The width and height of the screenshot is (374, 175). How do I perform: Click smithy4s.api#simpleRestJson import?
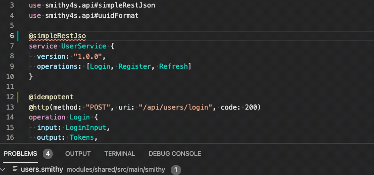[x=100, y=6]
